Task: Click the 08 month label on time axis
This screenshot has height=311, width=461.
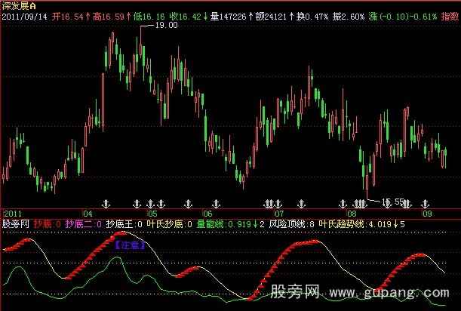Action: pos(352,214)
